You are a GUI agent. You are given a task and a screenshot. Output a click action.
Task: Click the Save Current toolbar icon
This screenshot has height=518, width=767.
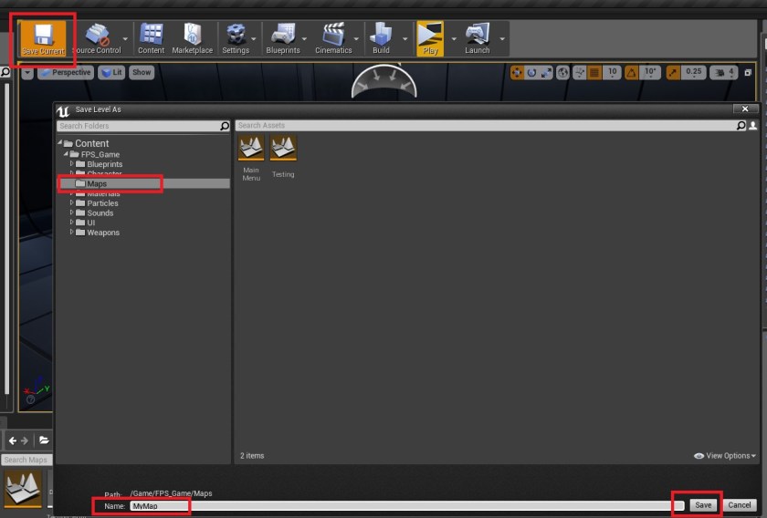pos(43,37)
